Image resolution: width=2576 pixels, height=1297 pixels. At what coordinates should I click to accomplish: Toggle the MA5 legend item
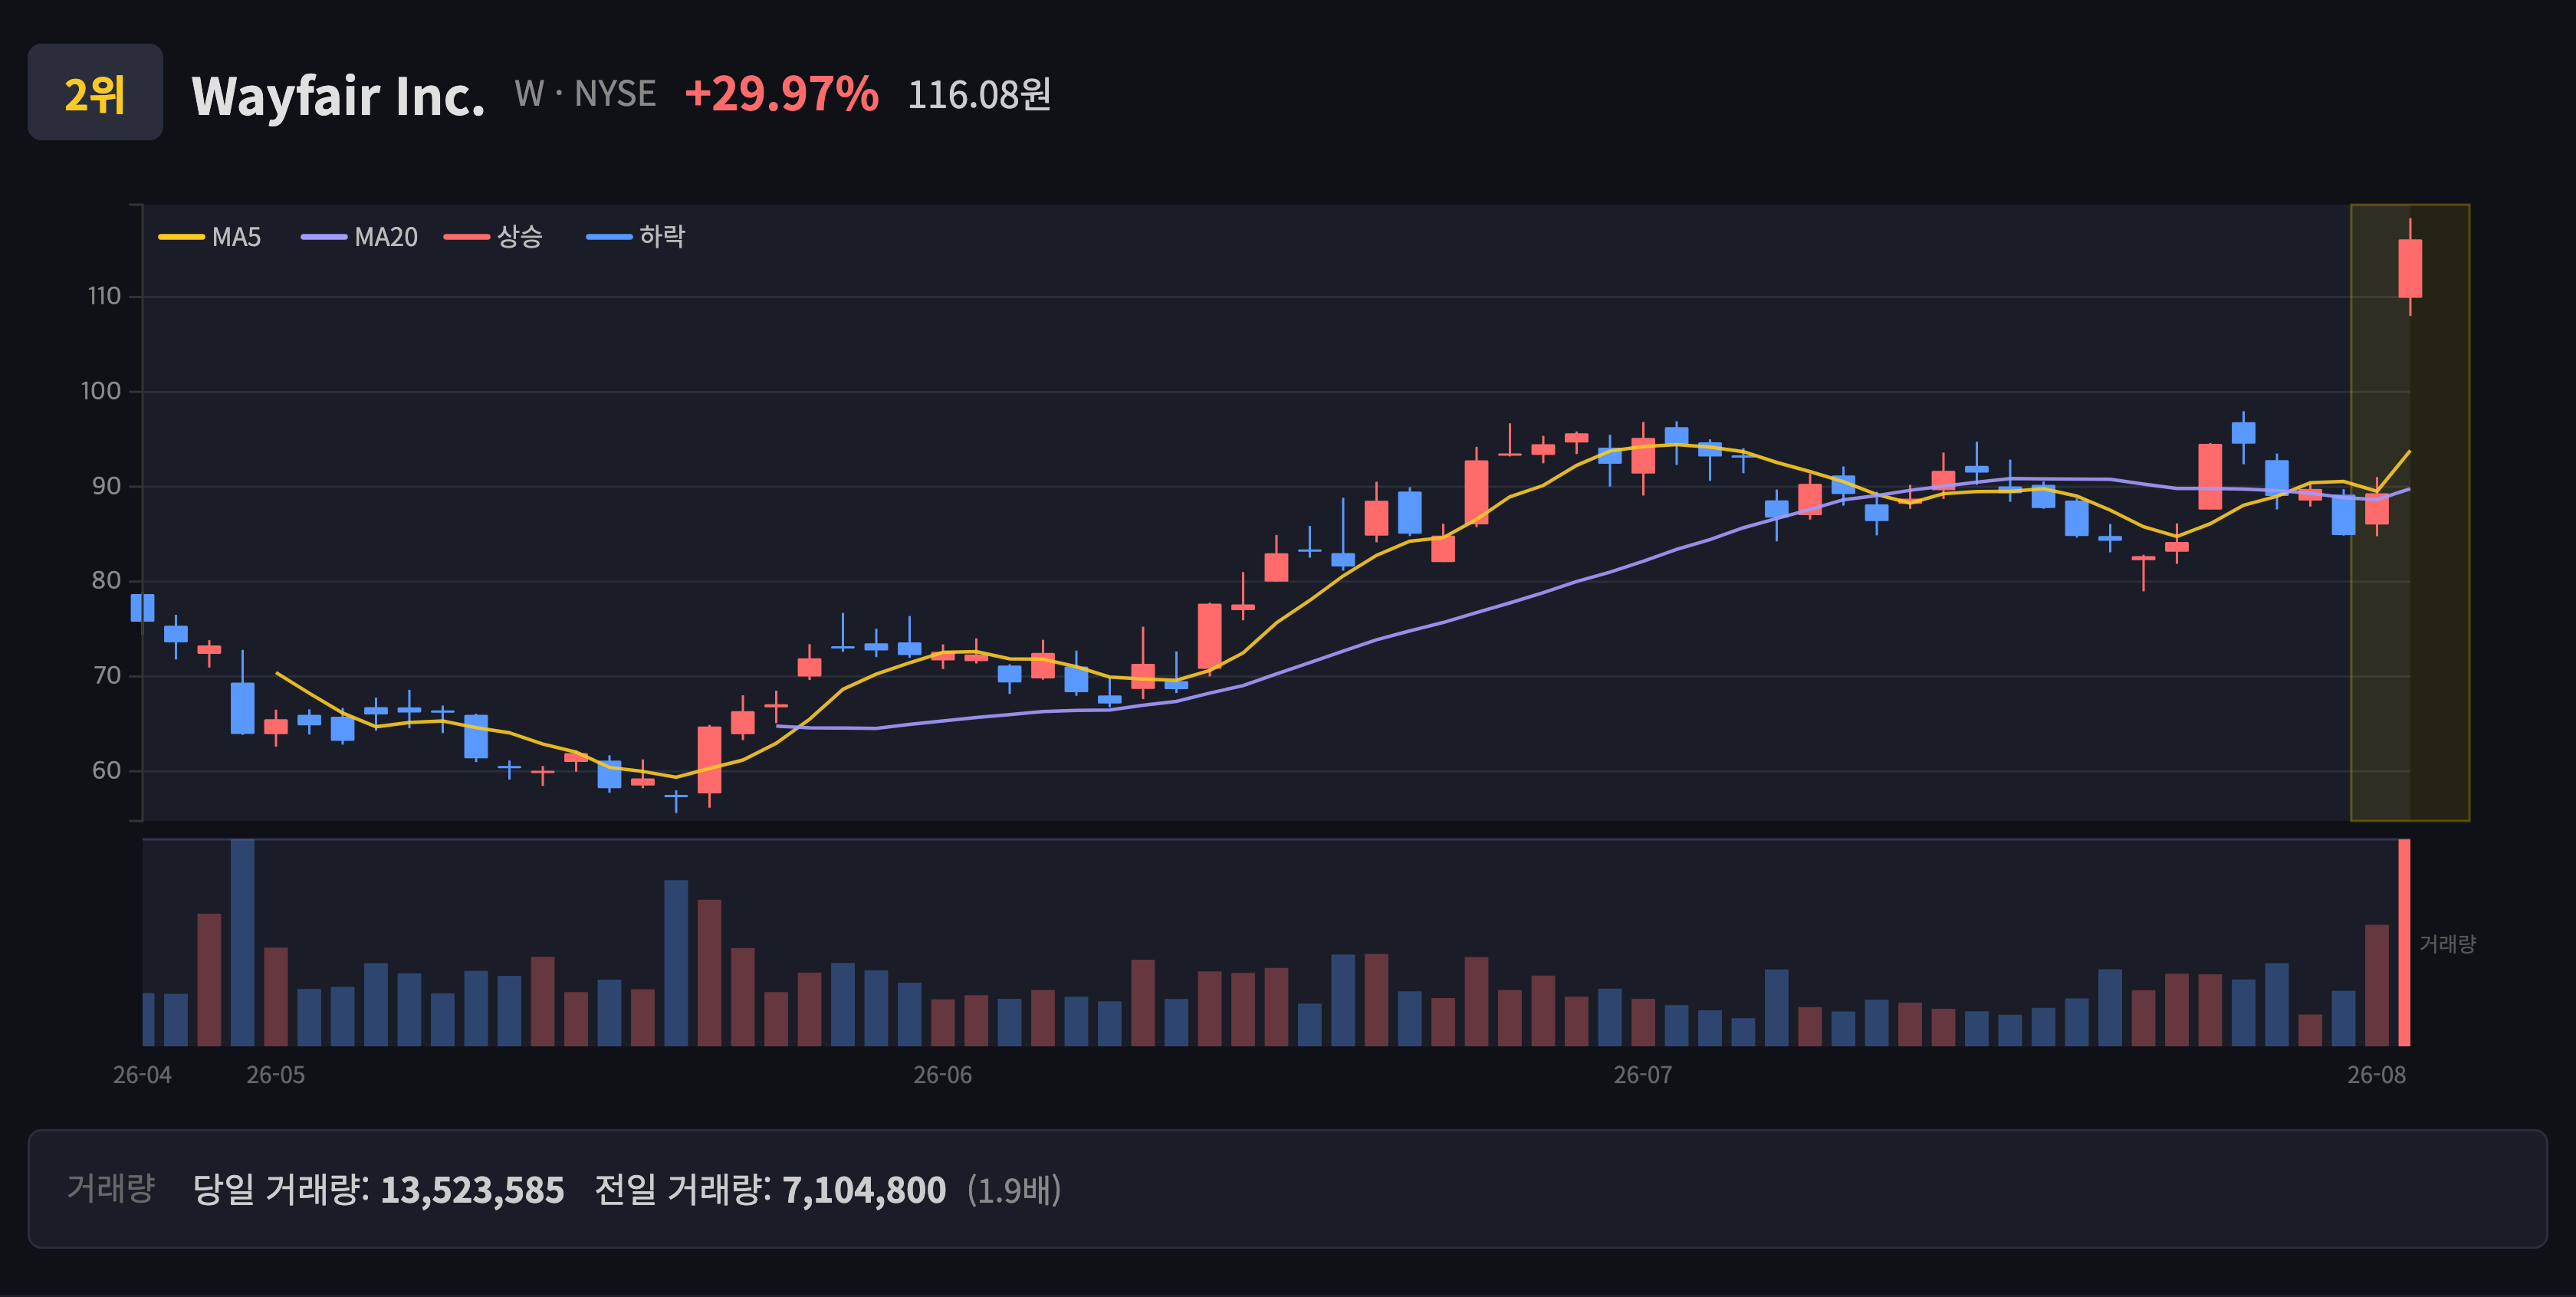pyautogui.click(x=210, y=237)
